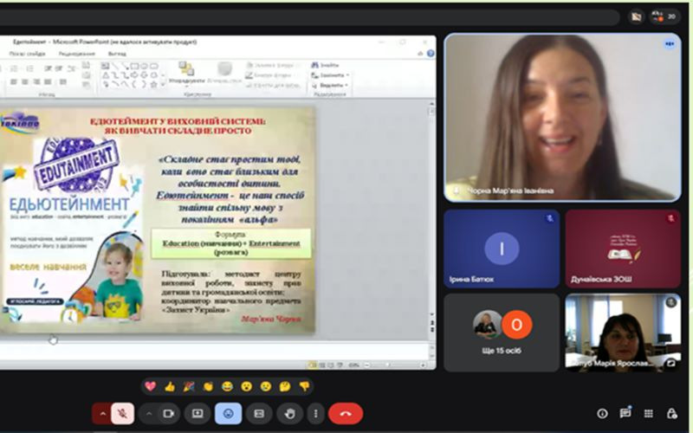The width and height of the screenshot is (693, 433).
Task: Select Ірина Батюк participant tile
Action: pos(502,249)
